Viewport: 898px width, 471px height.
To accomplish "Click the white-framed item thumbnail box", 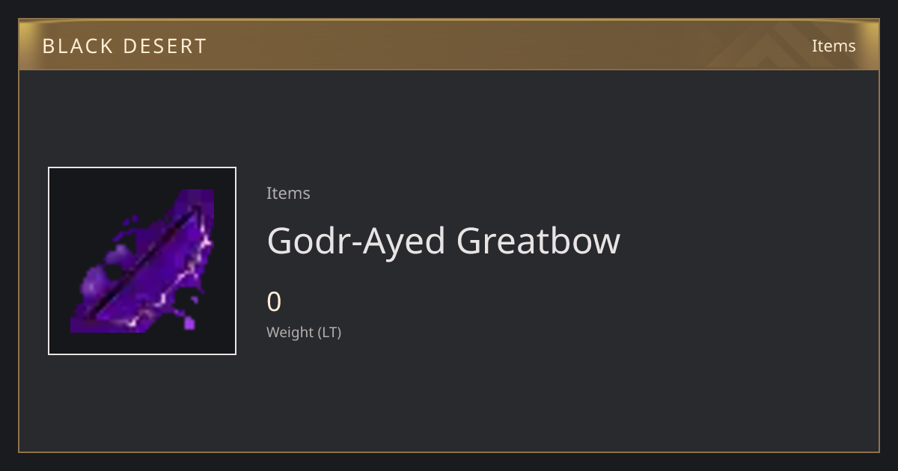I will tap(142, 261).
